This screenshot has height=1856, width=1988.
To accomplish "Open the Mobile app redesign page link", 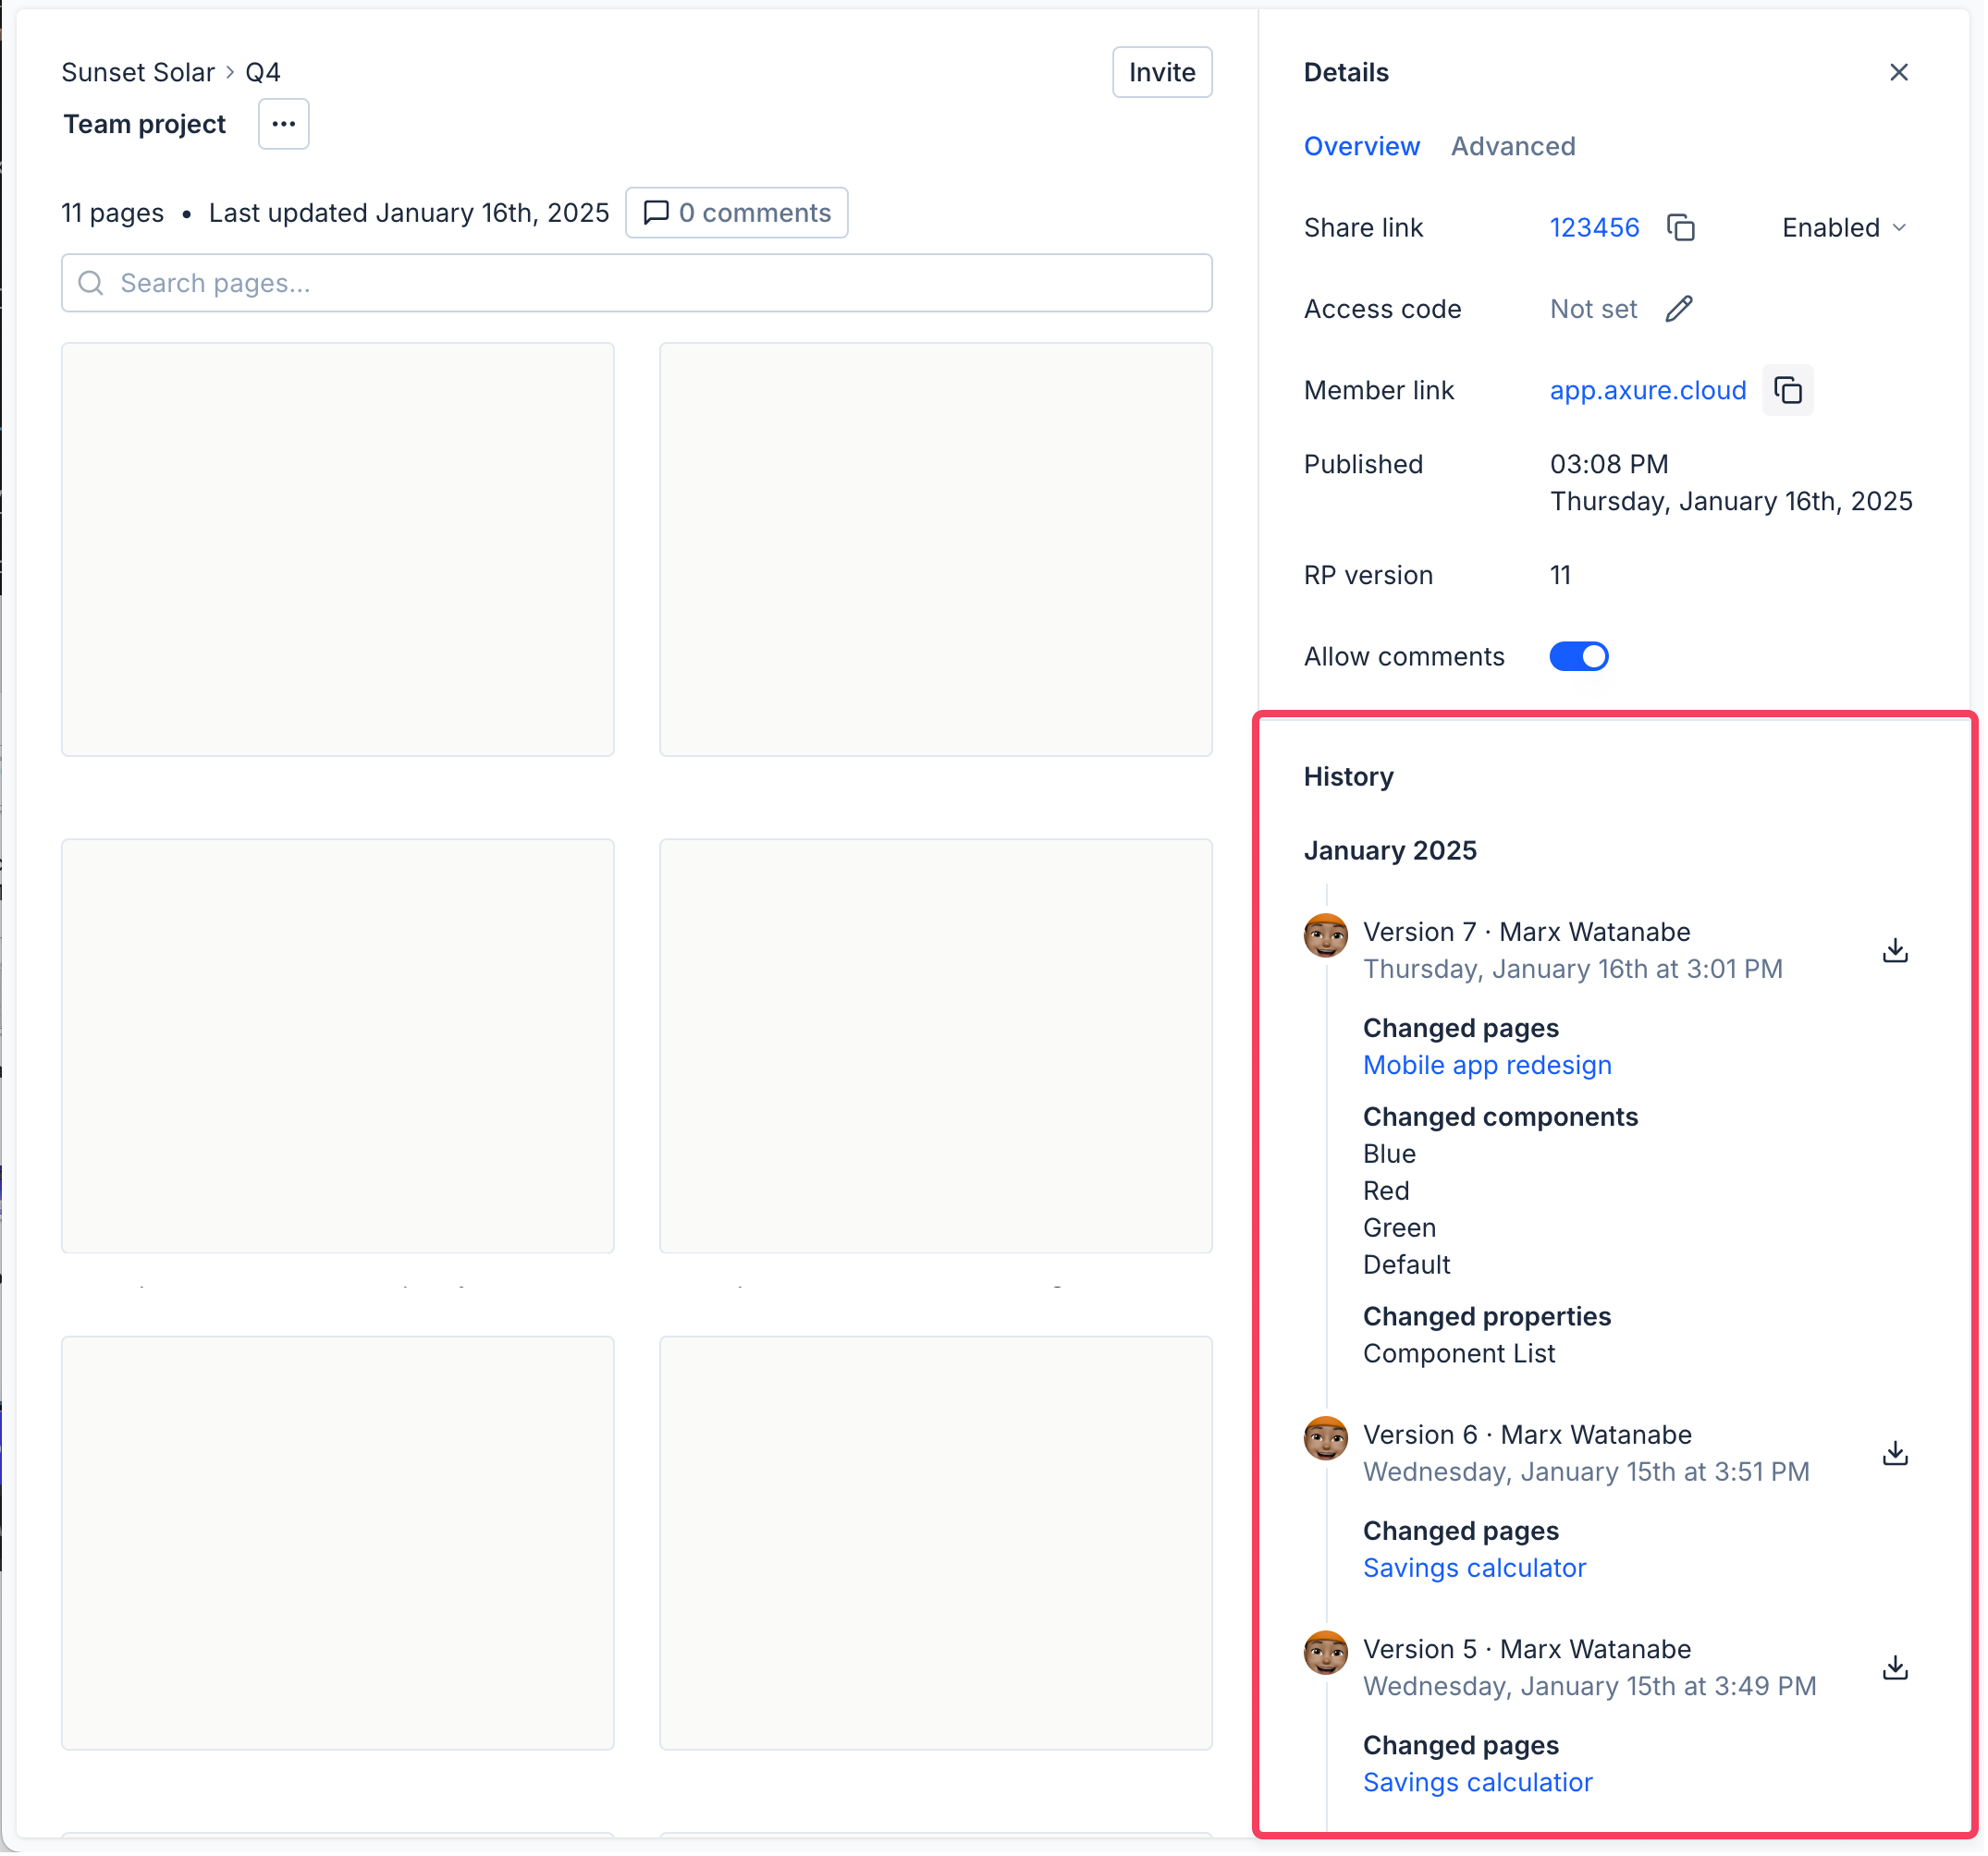I will click(1486, 1066).
